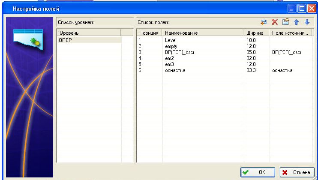Click position number 3

pos(140,52)
